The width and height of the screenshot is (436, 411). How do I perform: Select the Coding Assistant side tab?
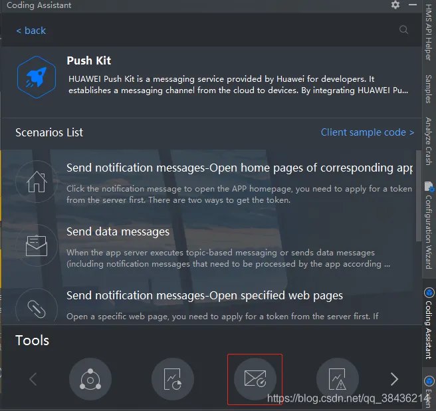pos(429,330)
